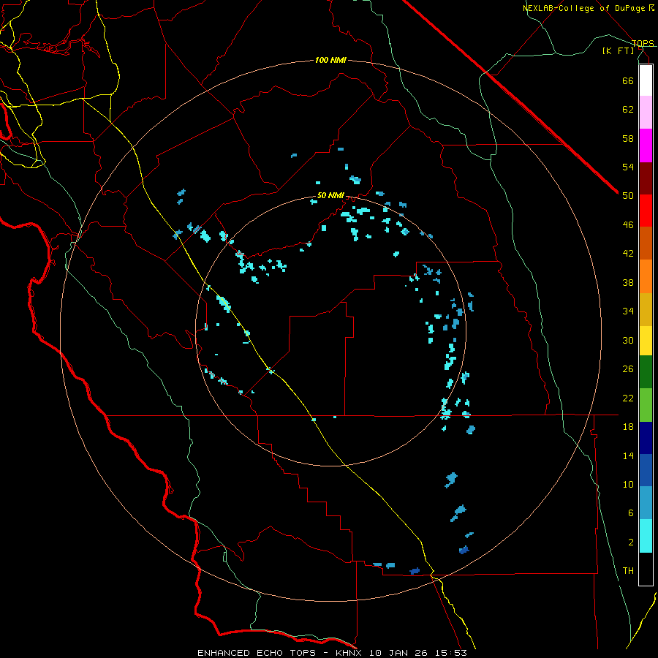
Task: Click the yellow swatch between 30 and 34
Action: (646, 341)
